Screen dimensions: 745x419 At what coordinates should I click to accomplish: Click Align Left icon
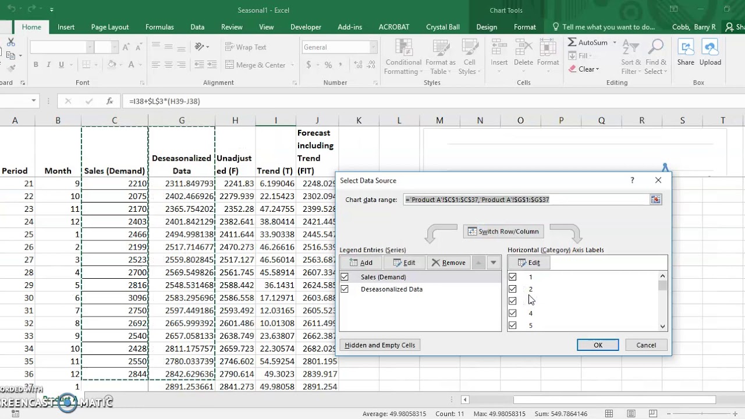[155, 65]
